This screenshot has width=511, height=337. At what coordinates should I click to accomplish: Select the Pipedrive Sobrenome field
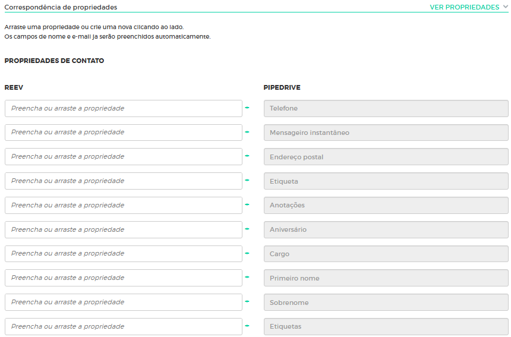pyautogui.click(x=386, y=302)
